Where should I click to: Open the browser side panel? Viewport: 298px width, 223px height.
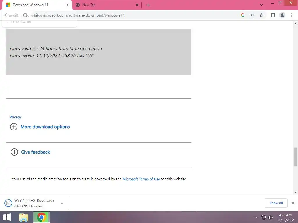point(273,15)
